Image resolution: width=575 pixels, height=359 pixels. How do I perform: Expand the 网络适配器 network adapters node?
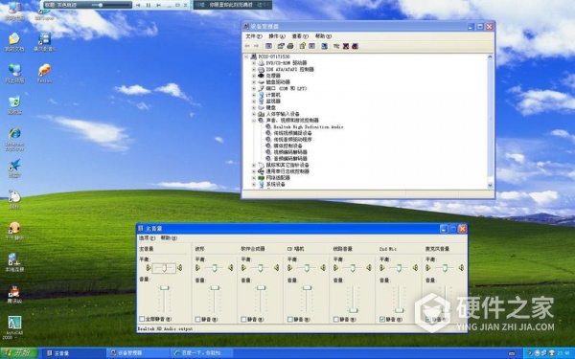click(254, 178)
